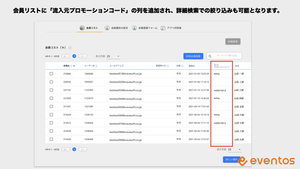The image size is (300, 169).
Task: Click the magnifier icon in keyword search
Action: (x=210, y=56)
